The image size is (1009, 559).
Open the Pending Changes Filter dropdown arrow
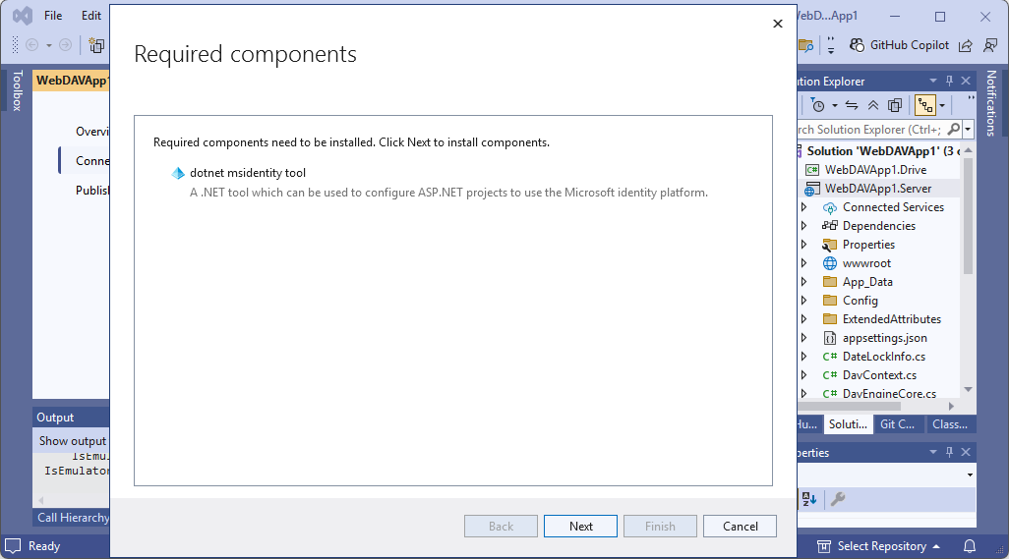click(x=835, y=105)
